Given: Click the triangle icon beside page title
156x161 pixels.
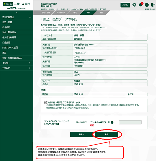Looking at the screenshot, I should pyautogui.click(x=41, y=19).
